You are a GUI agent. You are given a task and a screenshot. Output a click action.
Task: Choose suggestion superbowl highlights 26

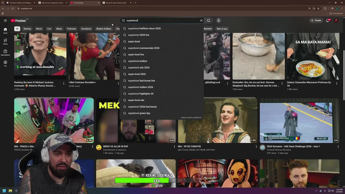click(162, 94)
